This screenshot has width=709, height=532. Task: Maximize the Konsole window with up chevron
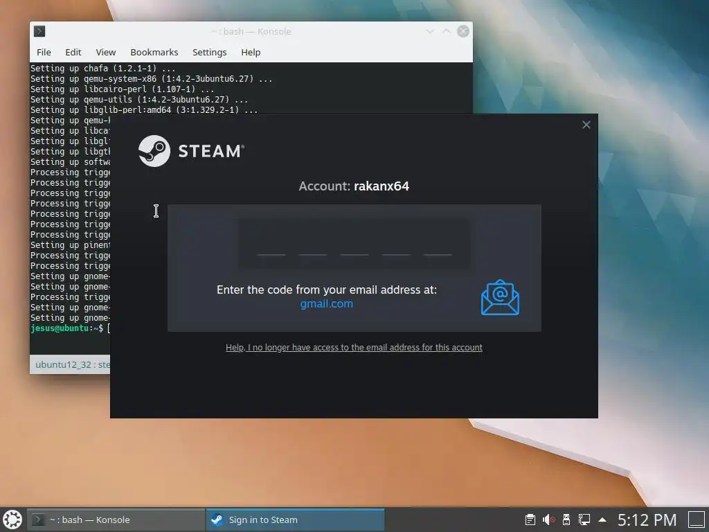click(447, 31)
